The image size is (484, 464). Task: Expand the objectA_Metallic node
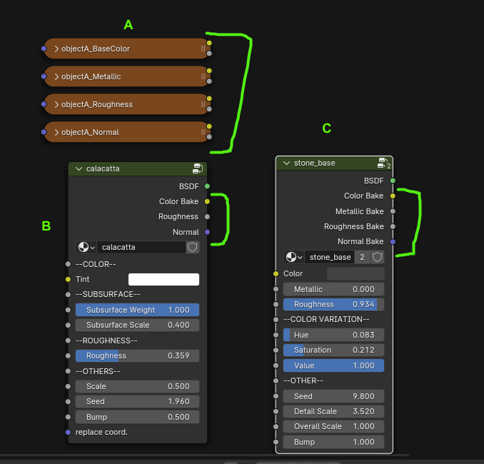pos(56,76)
